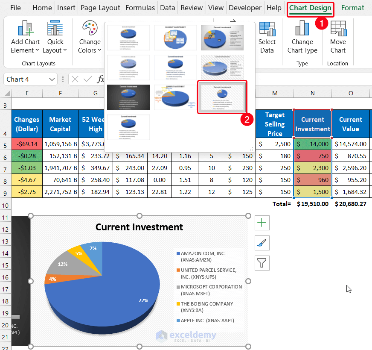Open Quick Layout gallery
The width and height of the screenshot is (372, 350).
click(x=55, y=37)
